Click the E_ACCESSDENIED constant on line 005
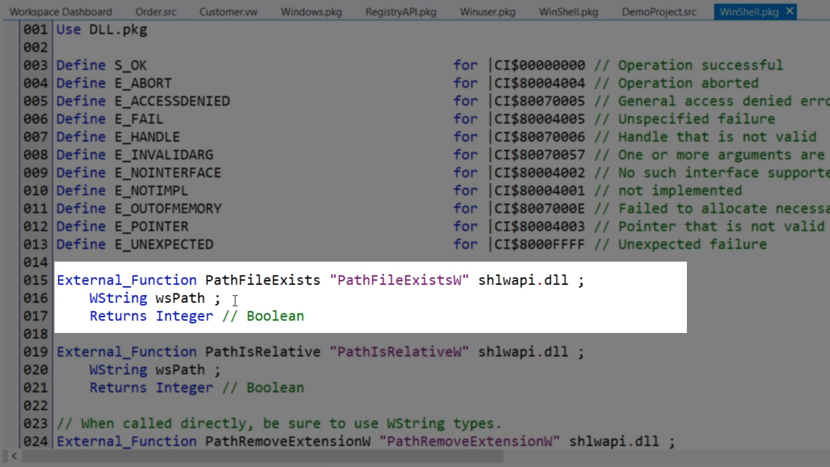Image resolution: width=830 pixels, height=467 pixels. 172,101
